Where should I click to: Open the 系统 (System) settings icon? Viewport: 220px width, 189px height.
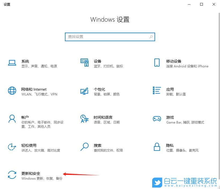pyautogui.click(x=12, y=63)
